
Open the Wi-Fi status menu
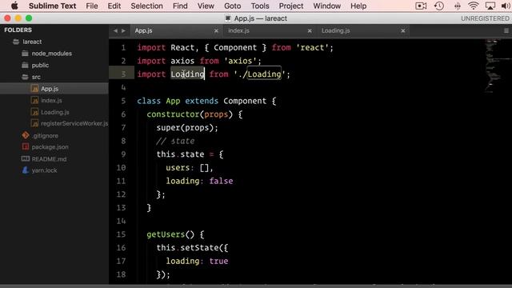coord(473,6)
